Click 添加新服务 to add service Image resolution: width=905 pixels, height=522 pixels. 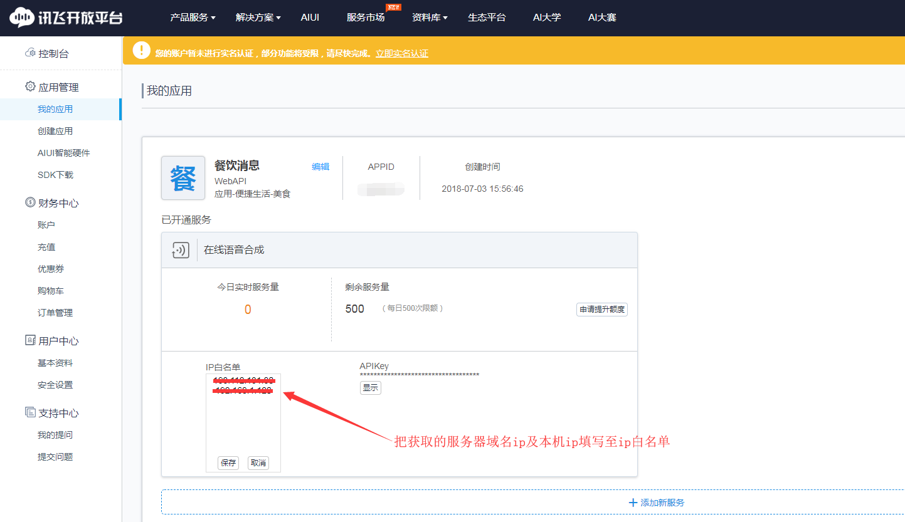(x=657, y=503)
